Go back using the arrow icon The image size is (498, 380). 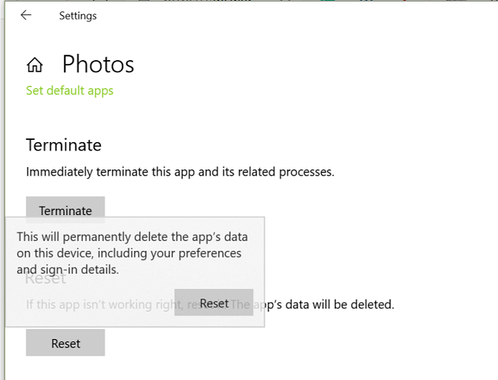[x=26, y=15]
